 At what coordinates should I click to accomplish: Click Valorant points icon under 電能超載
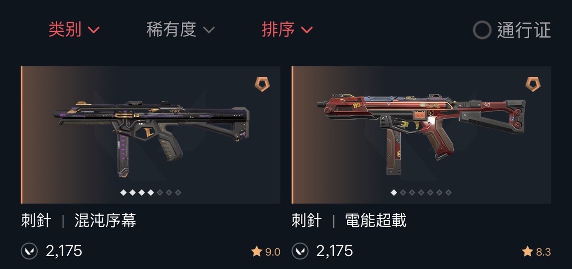[300, 251]
